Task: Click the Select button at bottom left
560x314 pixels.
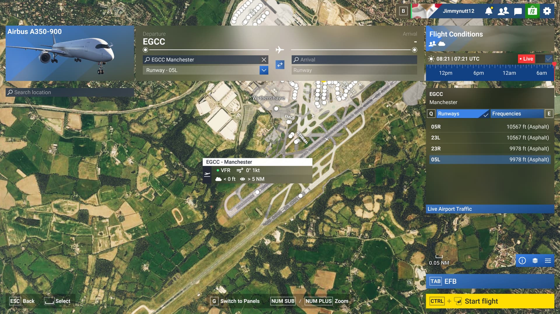Action: (x=57, y=301)
